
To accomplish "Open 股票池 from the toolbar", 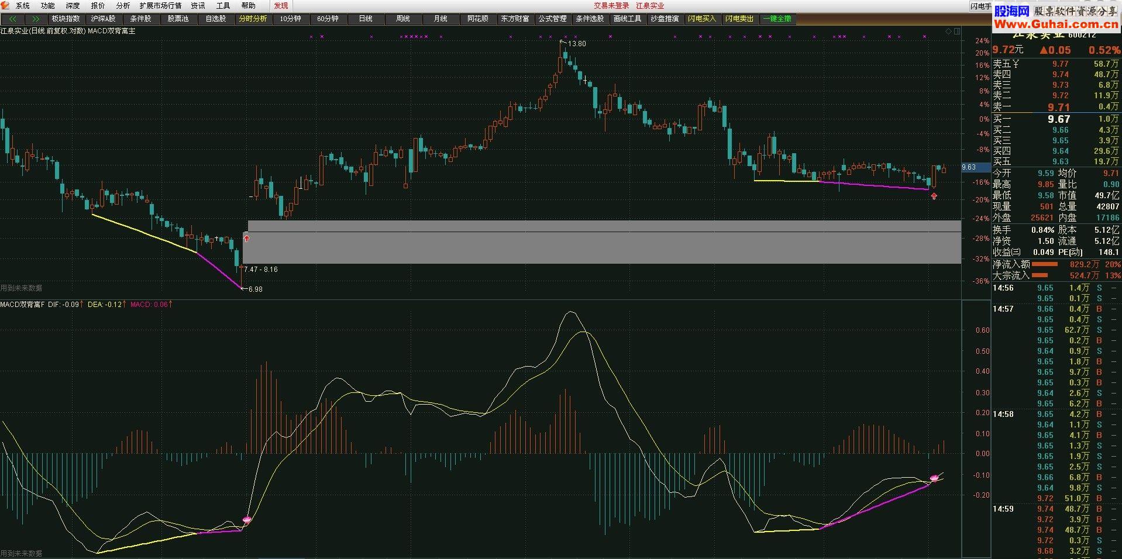I will coord(178,19).
